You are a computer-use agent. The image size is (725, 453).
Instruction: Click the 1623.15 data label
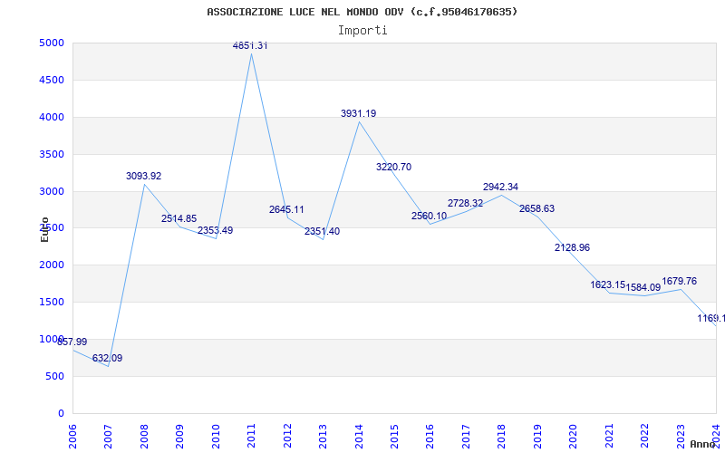coord(608,284)
